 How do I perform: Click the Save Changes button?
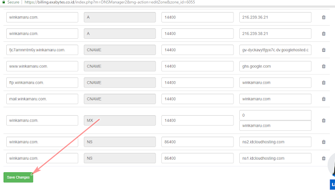18,177
